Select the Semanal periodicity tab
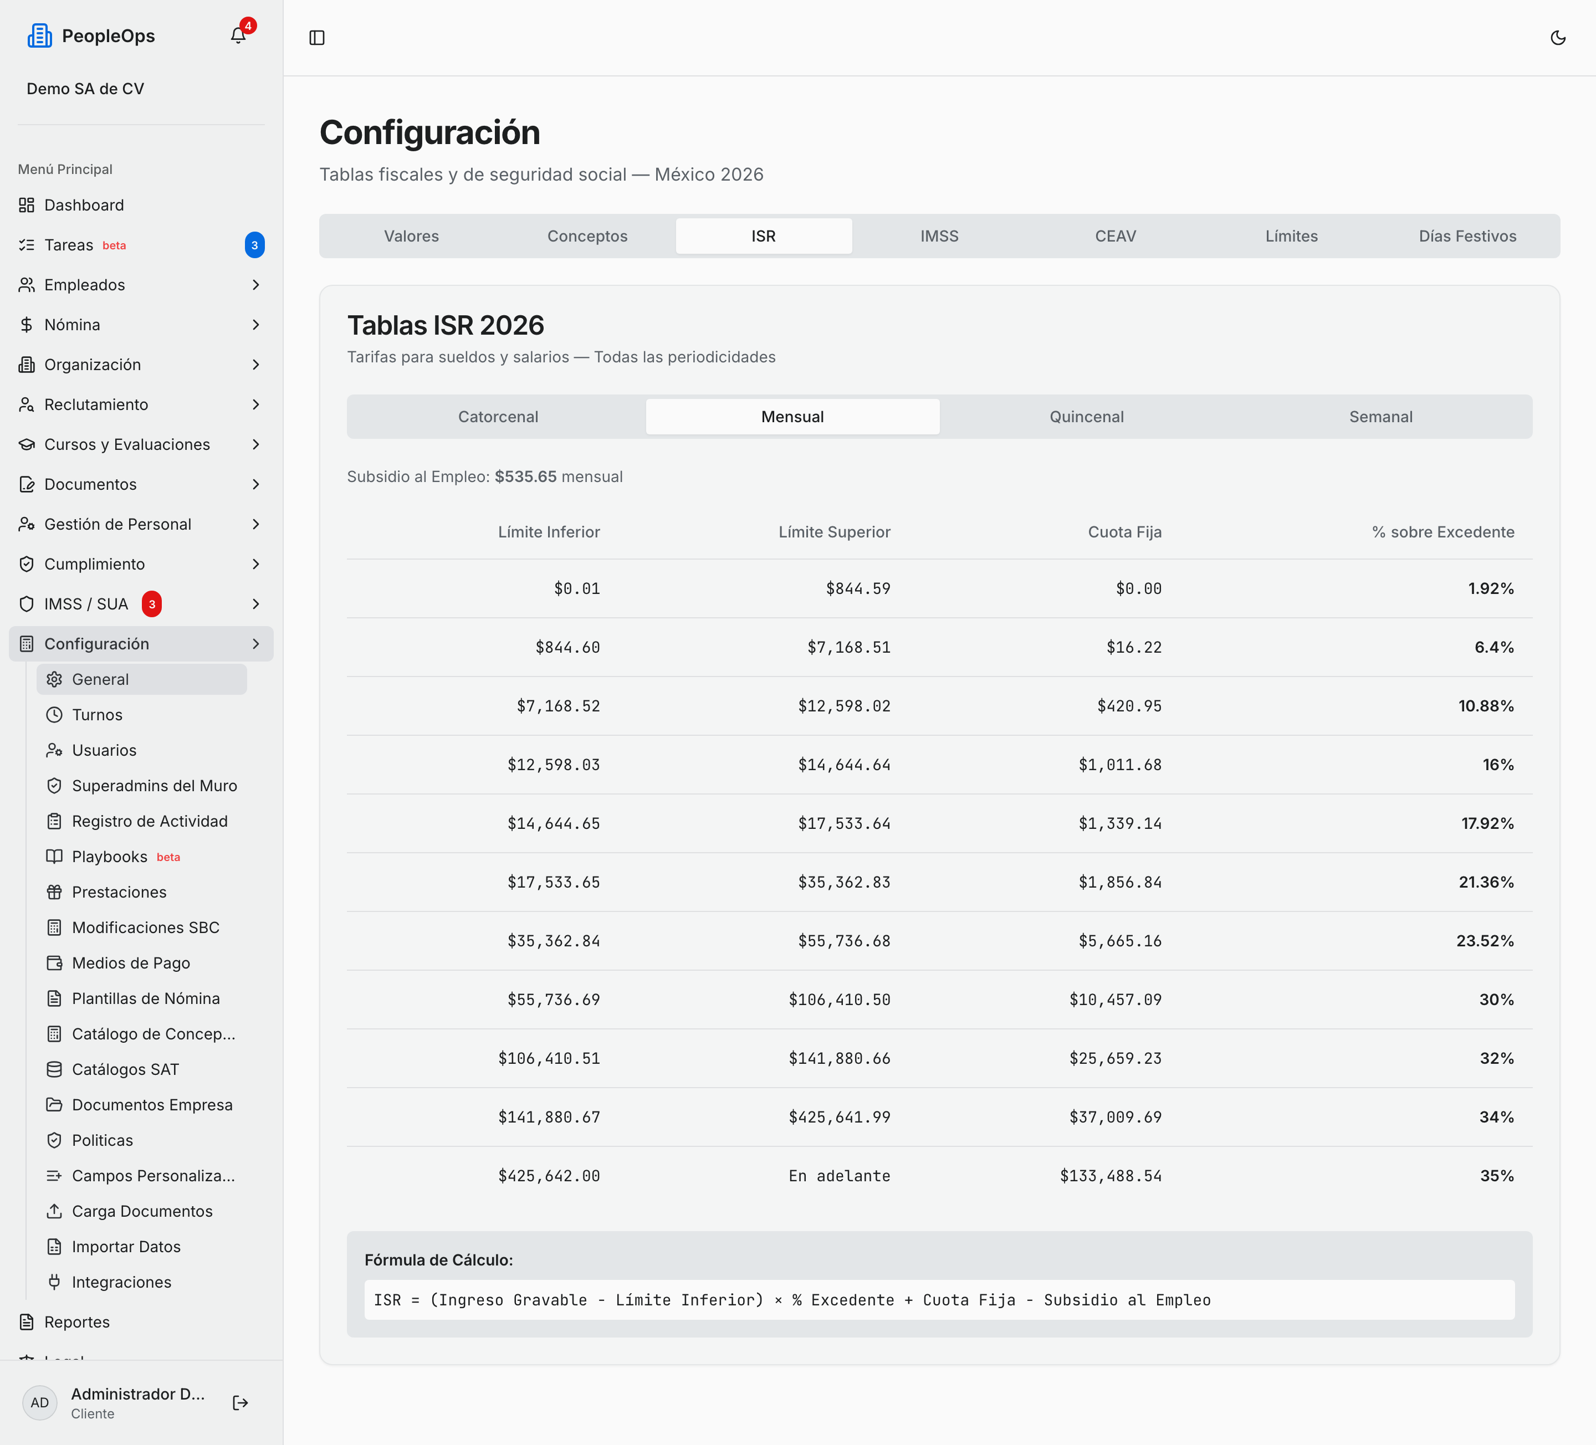1596x1445 pixels. [1380, 416]
